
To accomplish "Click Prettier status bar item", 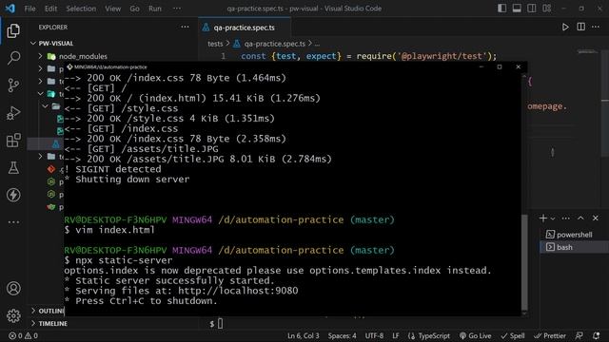I will coord(550,335).
